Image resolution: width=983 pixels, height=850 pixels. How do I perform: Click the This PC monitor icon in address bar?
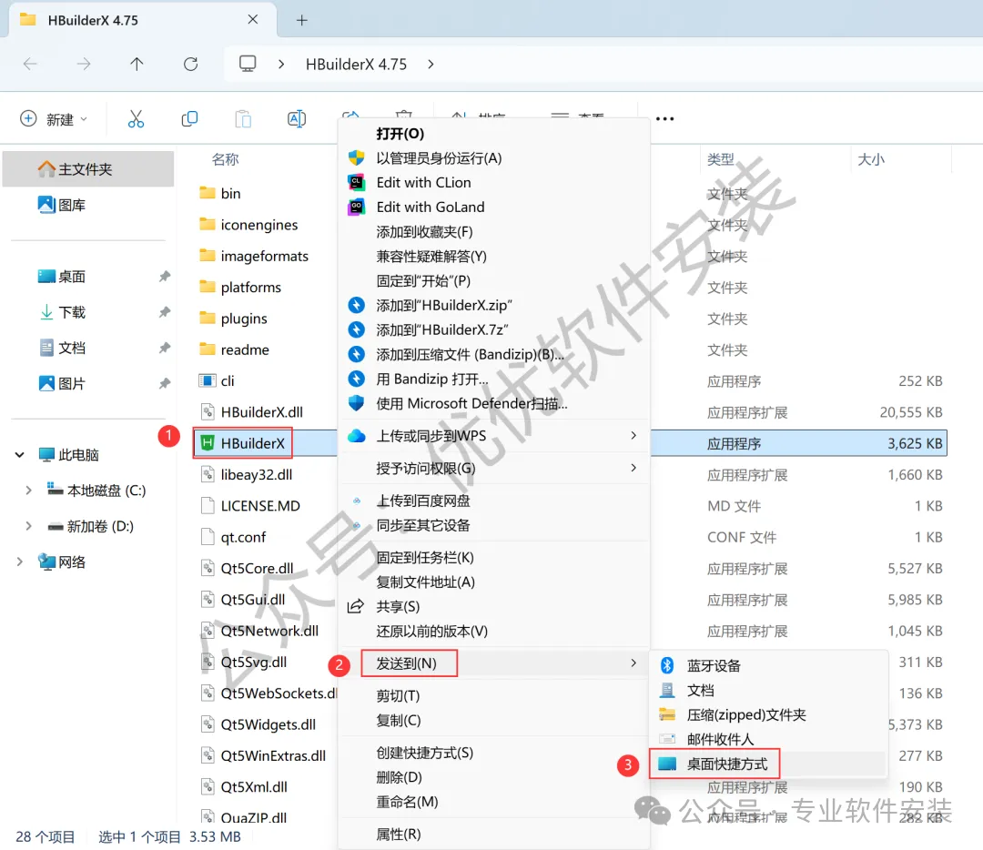pos(248,64)
